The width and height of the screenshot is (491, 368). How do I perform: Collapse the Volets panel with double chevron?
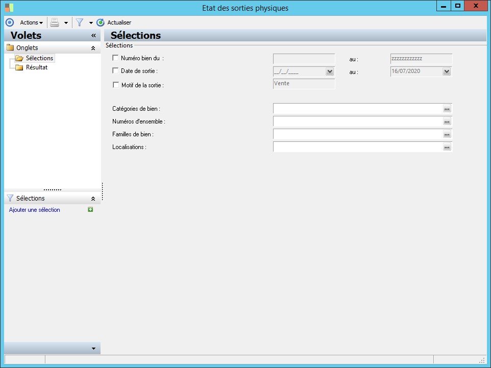click(93, 35)
